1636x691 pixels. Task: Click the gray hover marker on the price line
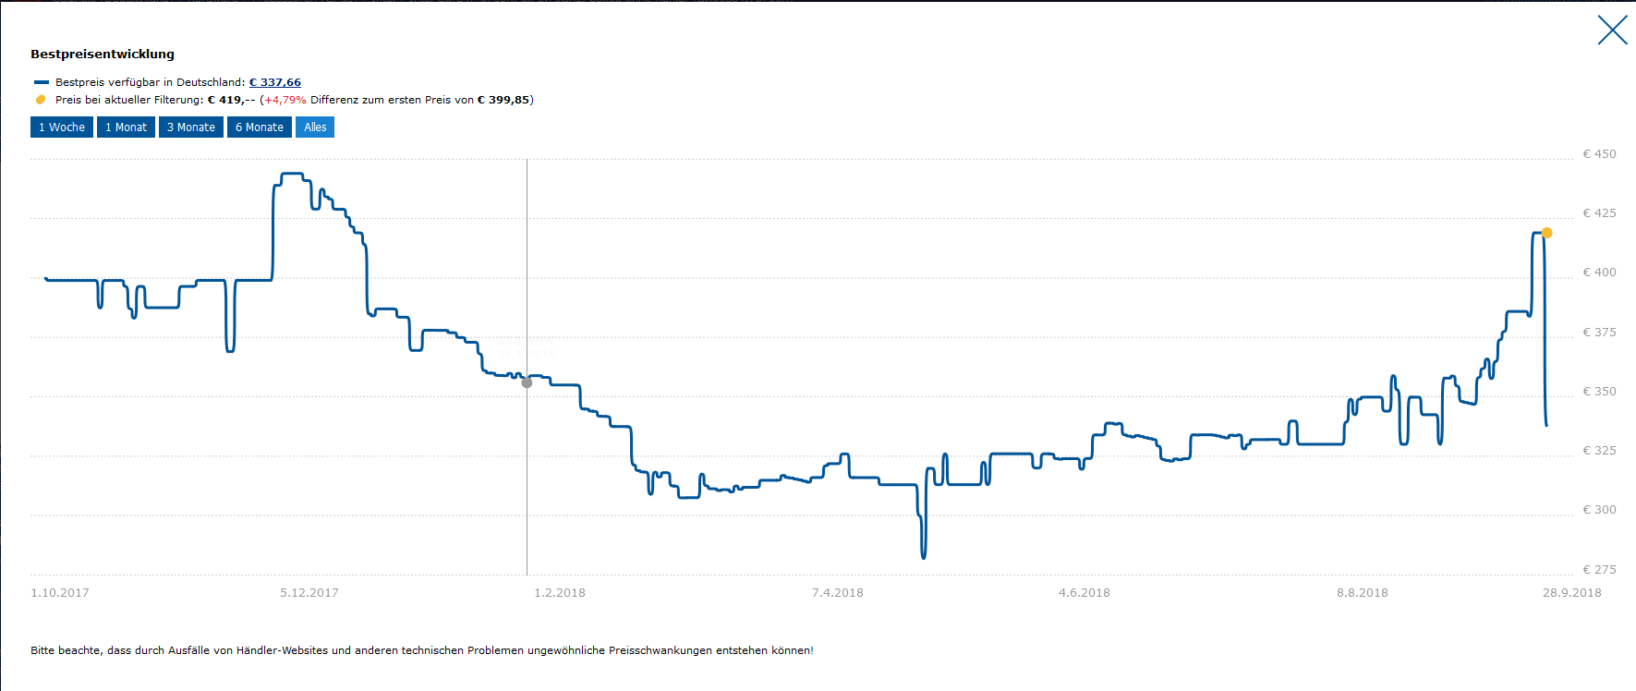[527, 382]
